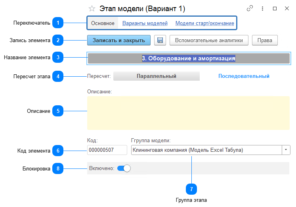Image resolution: width=296 pixels, height=207 pixels.
Task: Add form to favorites with star icon
Action: click(x=92, y=8)
